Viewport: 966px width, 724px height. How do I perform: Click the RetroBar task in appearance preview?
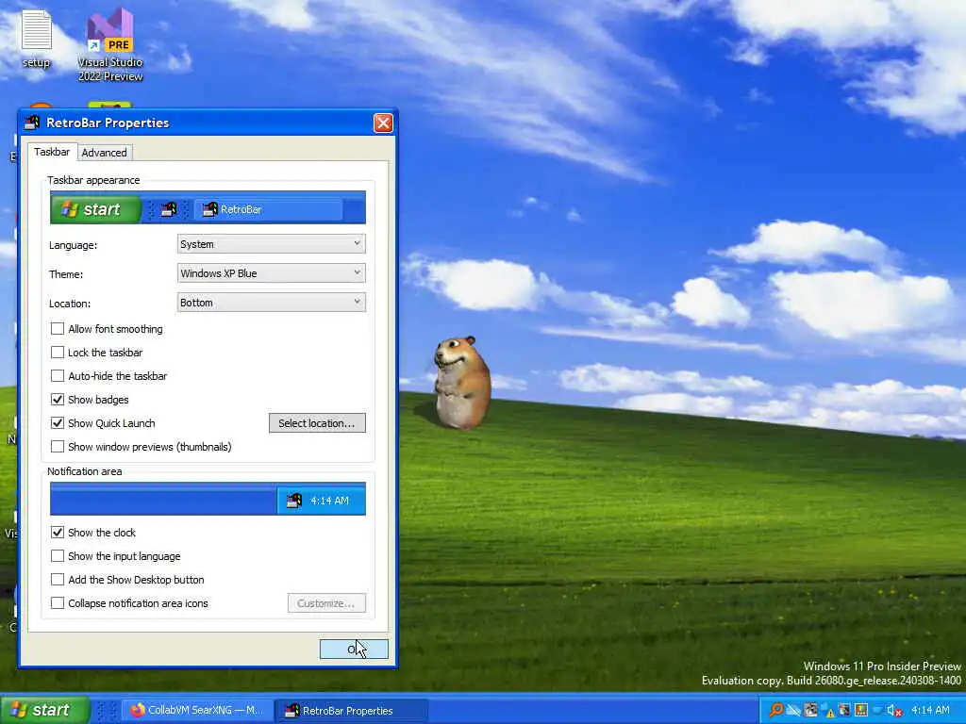point(269,209)
